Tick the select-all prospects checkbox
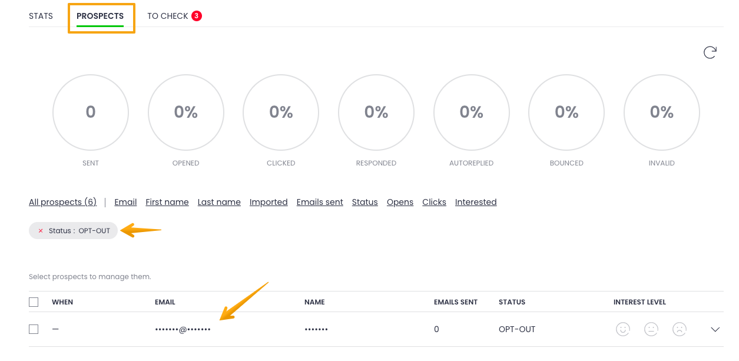 tap(34, 302)
